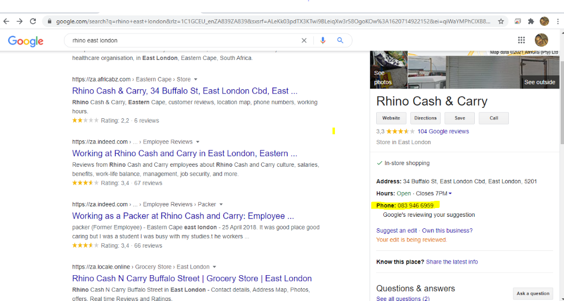Open the extensions puzzle icon
The width and height of the screenshot is (564, 301).
coord(531,21)
